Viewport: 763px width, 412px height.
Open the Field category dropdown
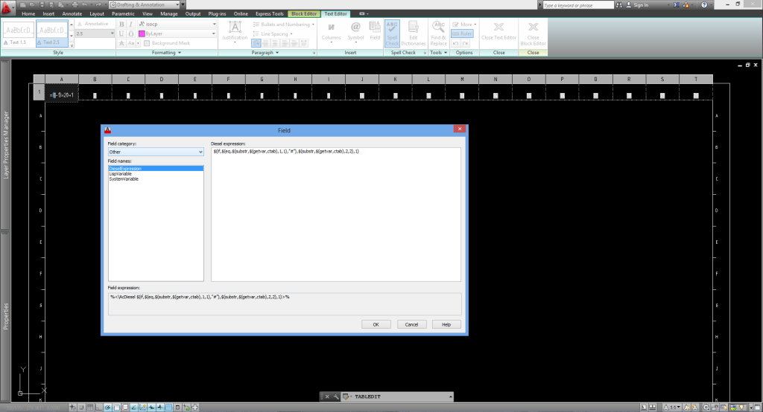[156, 152]
